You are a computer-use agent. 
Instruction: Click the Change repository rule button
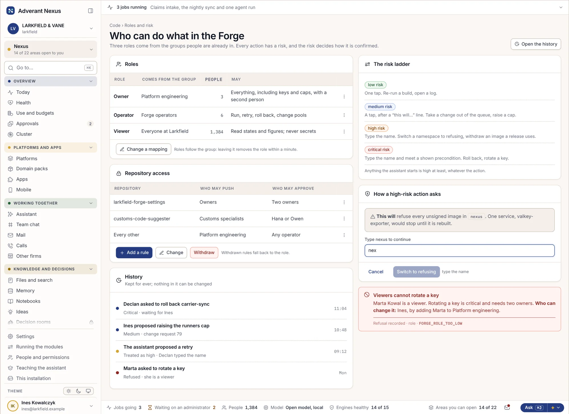click(x=171, y=253)
